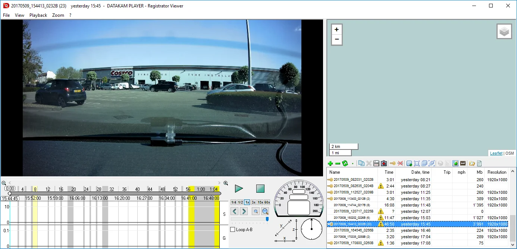Click the blue volume slider handle
The image size is (517, 249).
tap(267, 219)
